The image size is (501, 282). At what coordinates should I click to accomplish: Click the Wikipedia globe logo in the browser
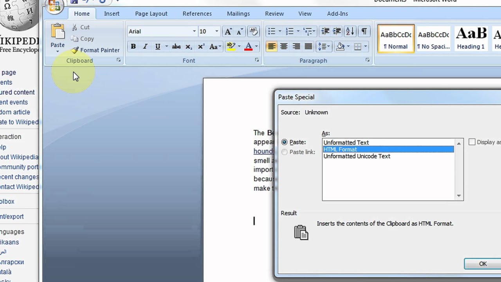click(x=20, y=16)
